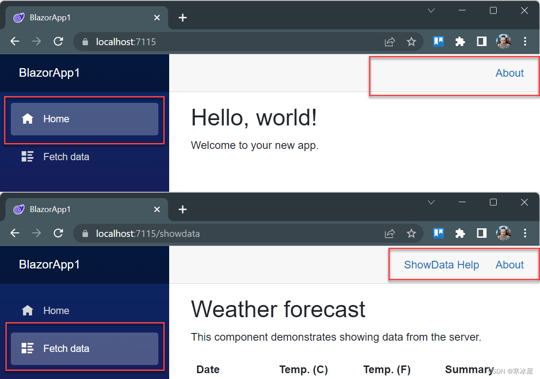This screenshot has height=379, width=540.
Task: Click share icon in top window address bar
Action: tap(390, 42)
